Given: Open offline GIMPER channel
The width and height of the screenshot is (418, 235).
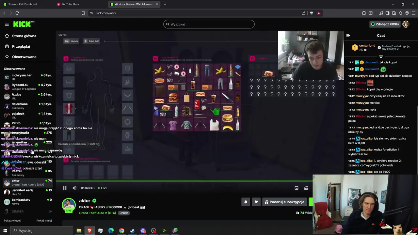Looking at the screenshot, I should pos(28,211).
